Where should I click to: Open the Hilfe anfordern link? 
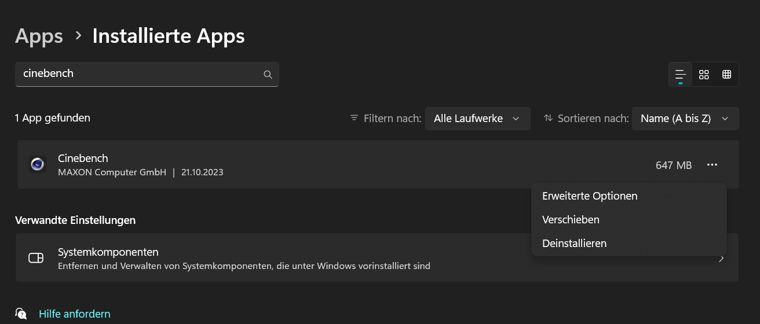click(x=74, y=314)
